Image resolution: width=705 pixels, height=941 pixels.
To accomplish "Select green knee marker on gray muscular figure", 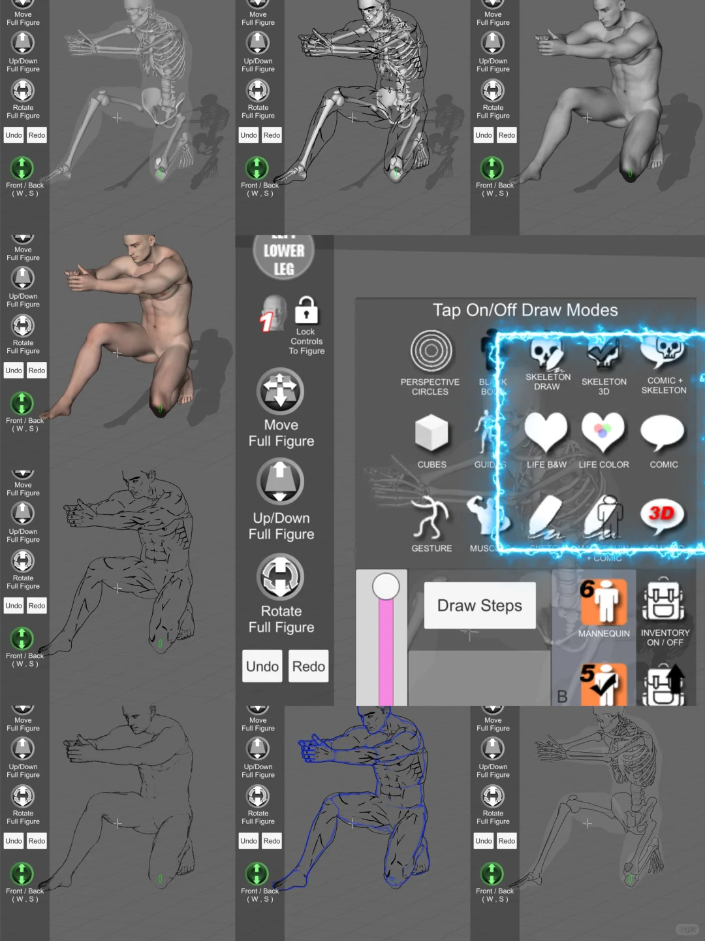I will pyautogui.click(x=630, y=174).
